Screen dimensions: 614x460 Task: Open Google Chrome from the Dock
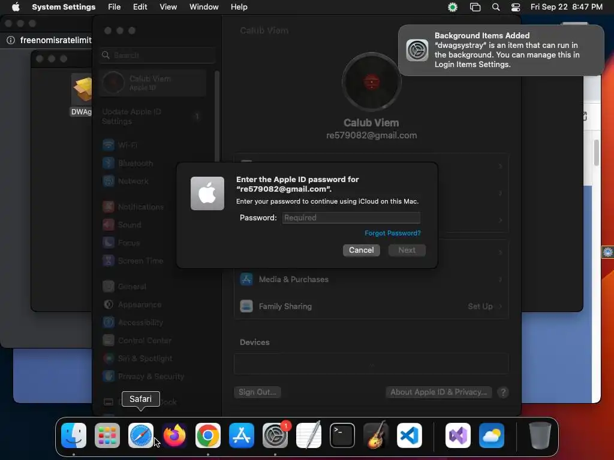click(208, 435)
